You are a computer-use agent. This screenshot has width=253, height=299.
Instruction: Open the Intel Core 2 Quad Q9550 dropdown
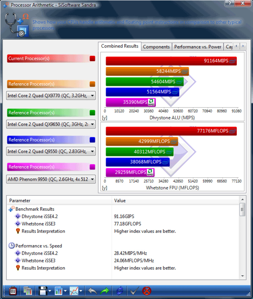[x=51, y=151]
